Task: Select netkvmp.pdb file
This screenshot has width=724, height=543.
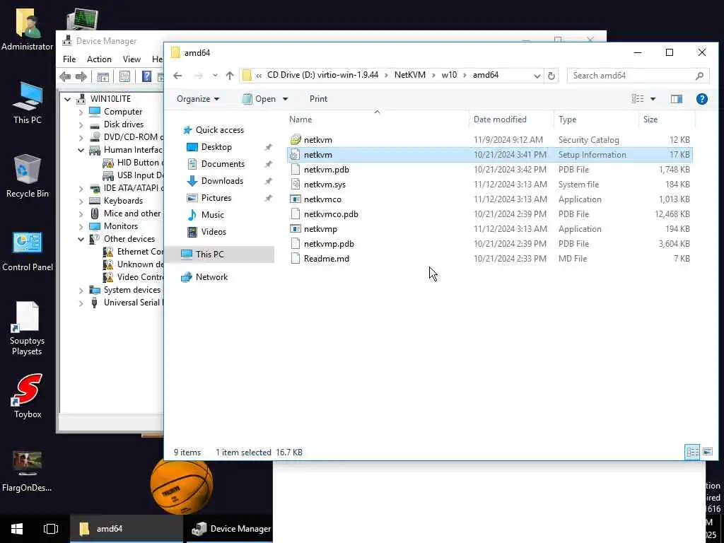Action: point(489,244)
